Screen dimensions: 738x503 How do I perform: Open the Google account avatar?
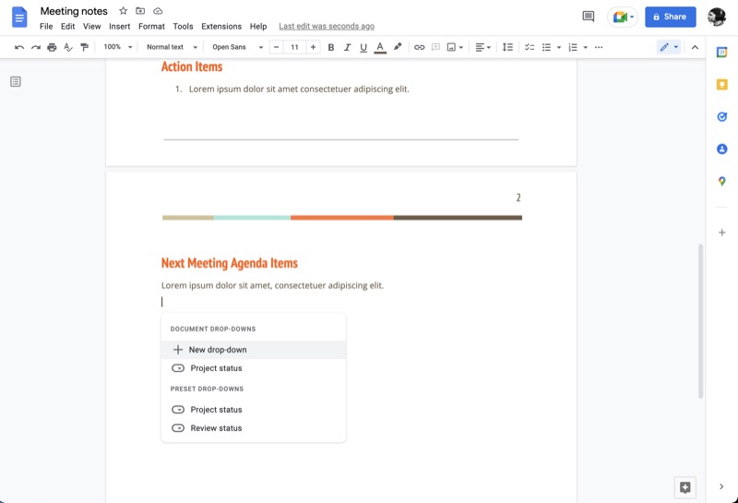click(x=717, y=17)
